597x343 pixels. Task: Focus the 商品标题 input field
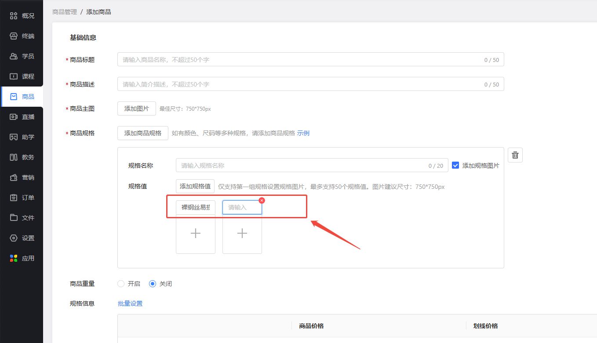coord(299,59)
